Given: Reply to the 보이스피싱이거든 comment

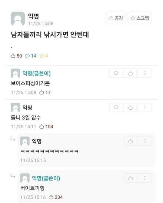Looking at the screenshot, I should pos(116,73).
